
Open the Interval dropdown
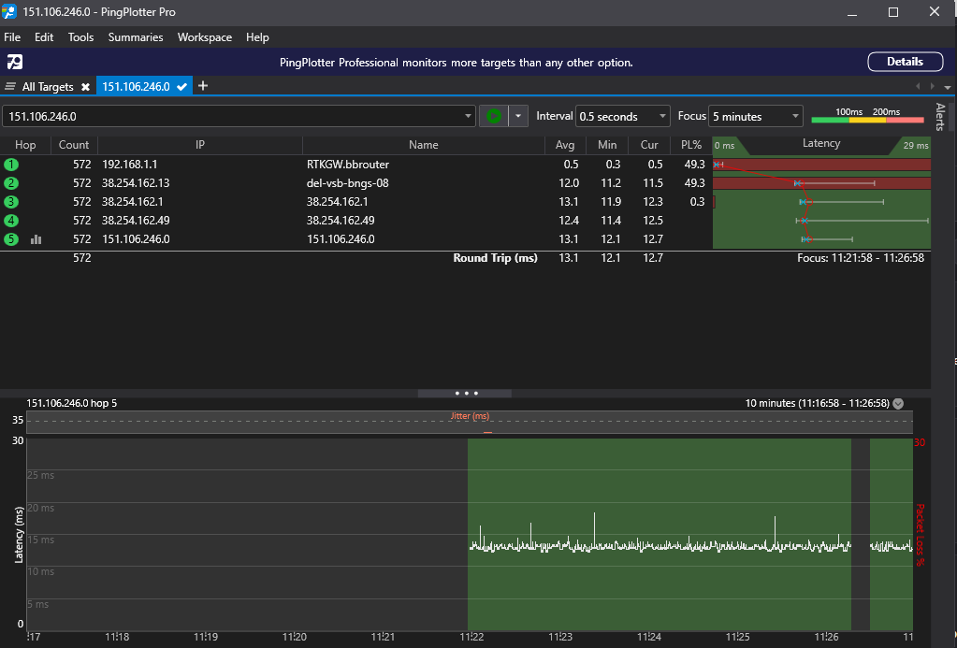click(x=622, y=117)
